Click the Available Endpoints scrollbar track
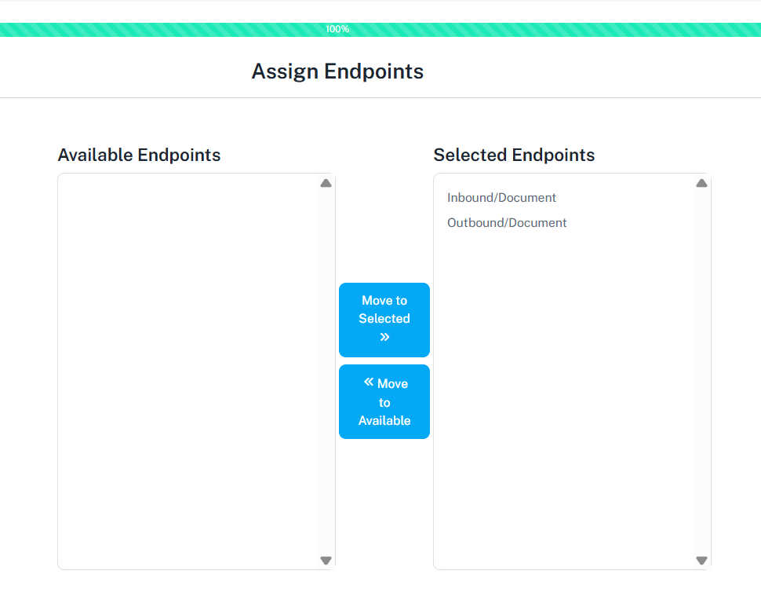This screenshot has height=611, width=761. [326, 369]
